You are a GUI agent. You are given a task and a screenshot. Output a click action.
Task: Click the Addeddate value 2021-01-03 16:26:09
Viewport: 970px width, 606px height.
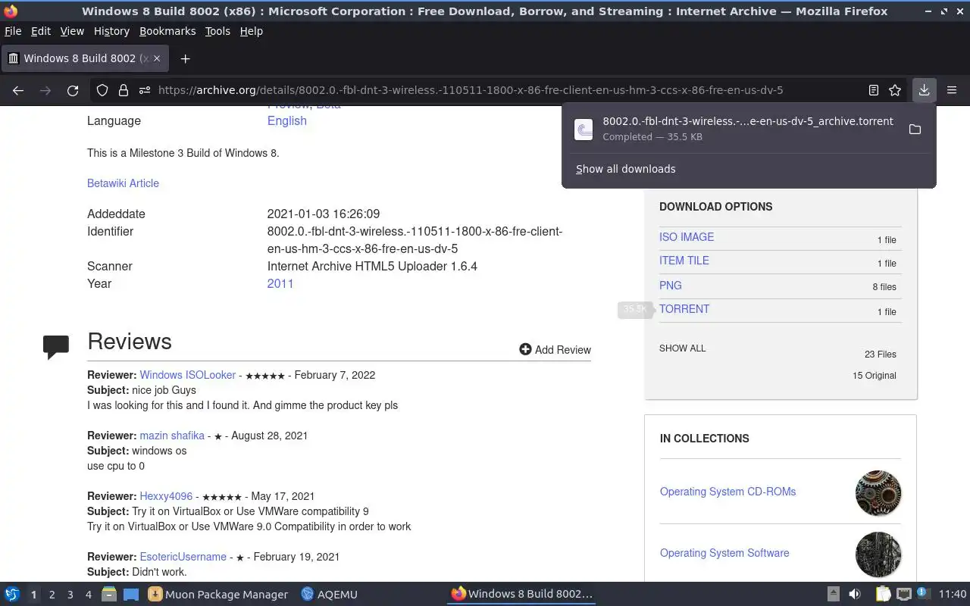pyautogui.click(x=324, y=214)
